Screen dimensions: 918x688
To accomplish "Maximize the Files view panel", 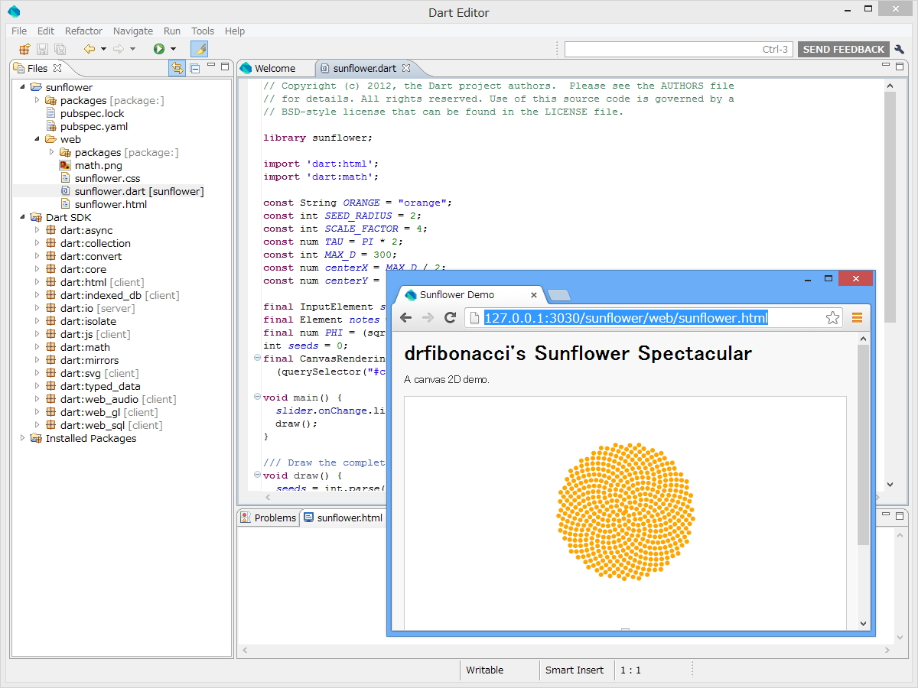I will pos(223,67).
